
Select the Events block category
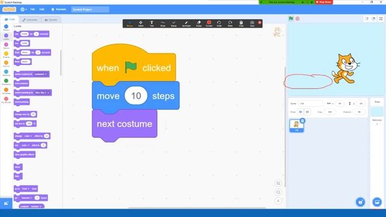(6, 55)
